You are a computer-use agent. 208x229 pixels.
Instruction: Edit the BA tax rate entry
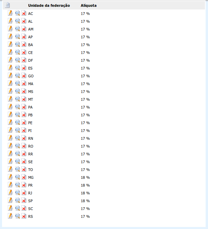click(10, 44)
